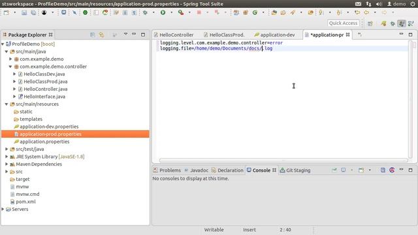Screen dimensions: 418x235
Task: Click the New wizard toolbar icon
Action: (x=6, y=12)
